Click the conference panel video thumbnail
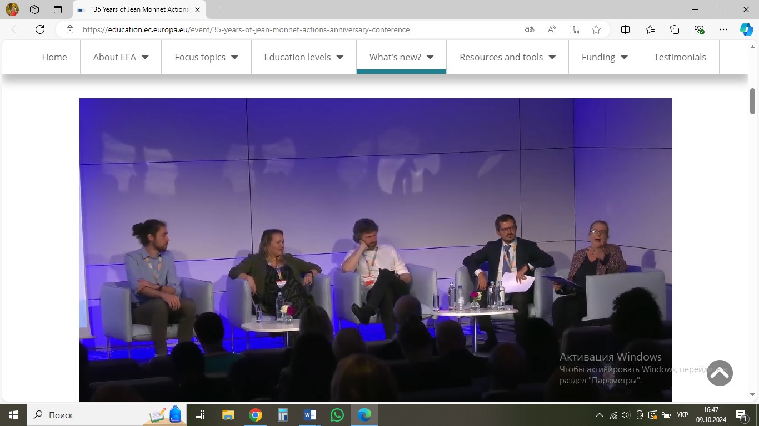Image resolution: width=759 pixels, height=426 pixels. [x=376, y=250]
